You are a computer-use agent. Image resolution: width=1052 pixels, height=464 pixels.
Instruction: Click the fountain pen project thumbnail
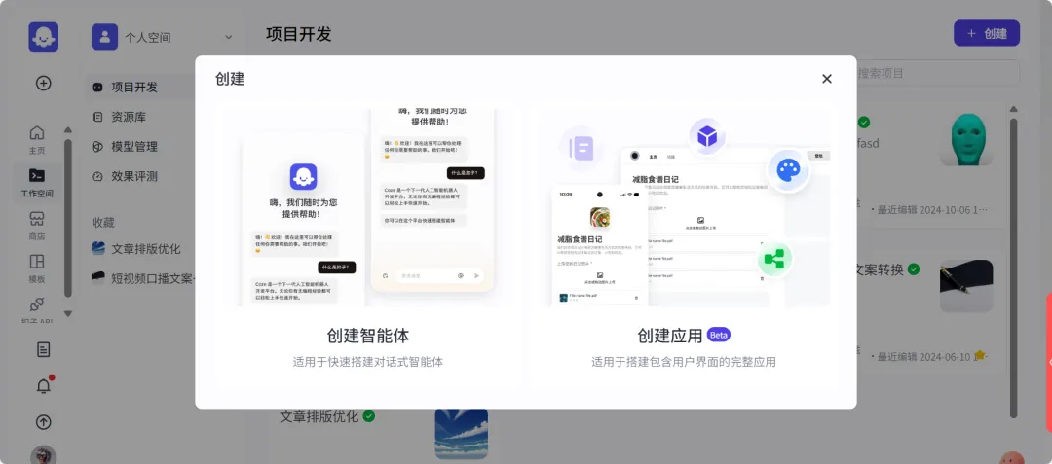point(966,286)
